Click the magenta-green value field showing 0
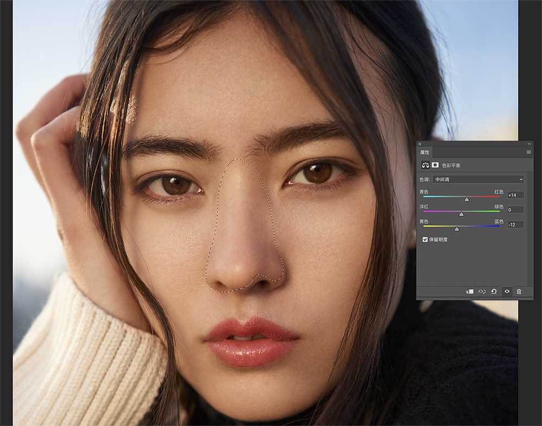Screen dimensions: 542x426 coord(515,210)
